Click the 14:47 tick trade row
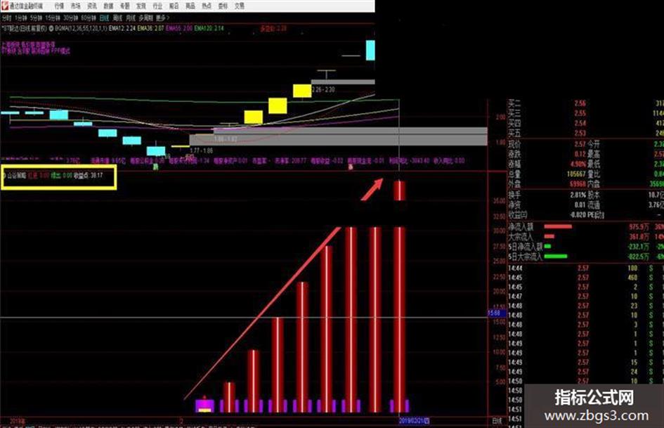Screen dimensions: 664x428 tap(586, 296)
